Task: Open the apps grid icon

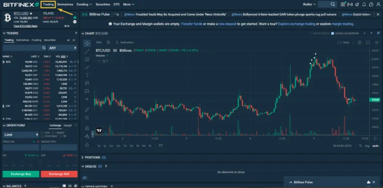Action: coord(343,4)
